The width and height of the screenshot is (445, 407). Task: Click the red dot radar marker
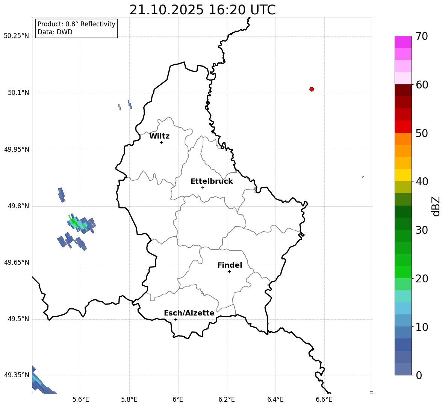tap(312, 89)
